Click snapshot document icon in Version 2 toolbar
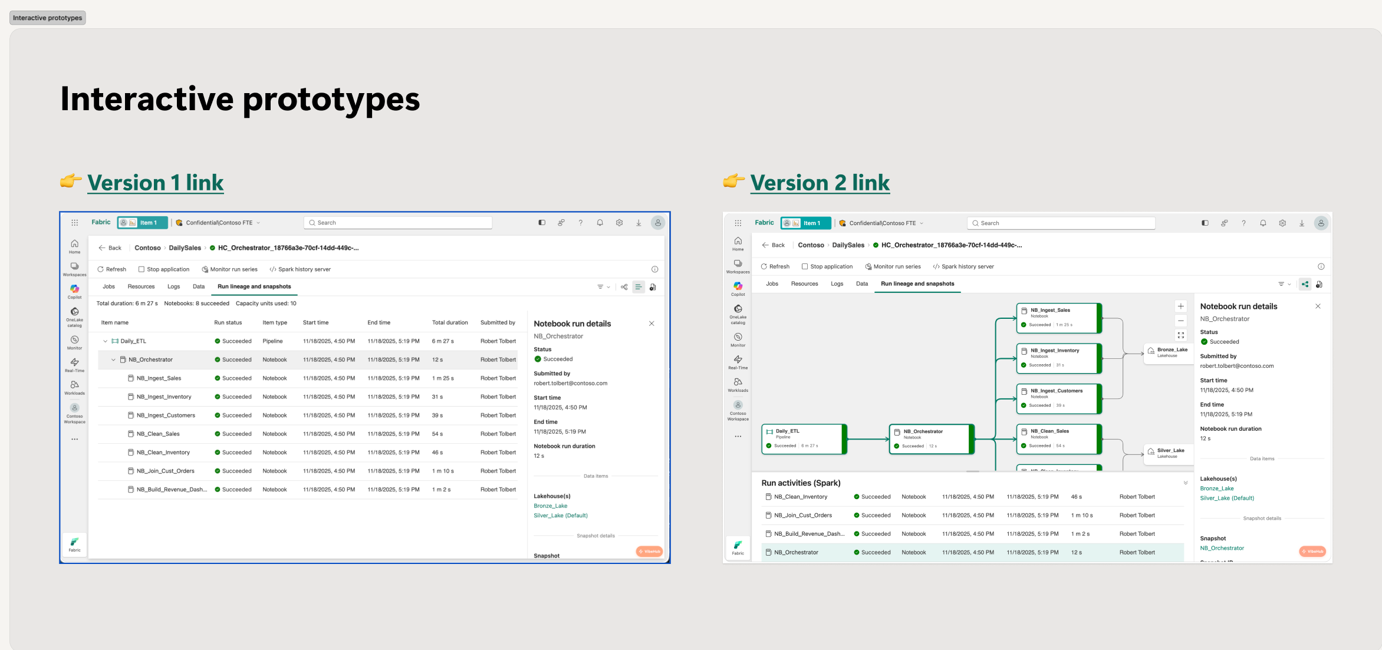This screenshot has height=650, width=1382. pyautogui.click(x=1320, y=284)
